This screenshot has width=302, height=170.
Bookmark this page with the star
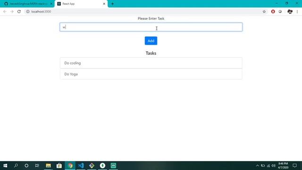tap(264, 11)
